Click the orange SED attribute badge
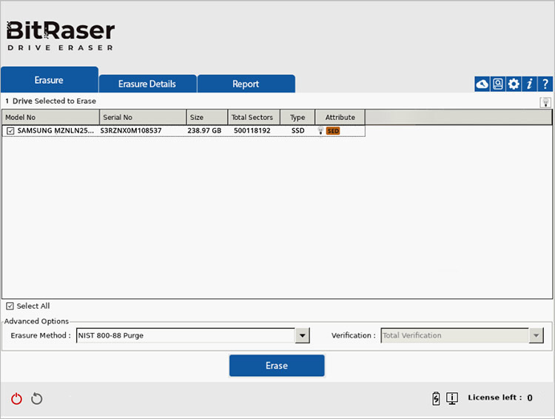555x419 pixels. 333,131
